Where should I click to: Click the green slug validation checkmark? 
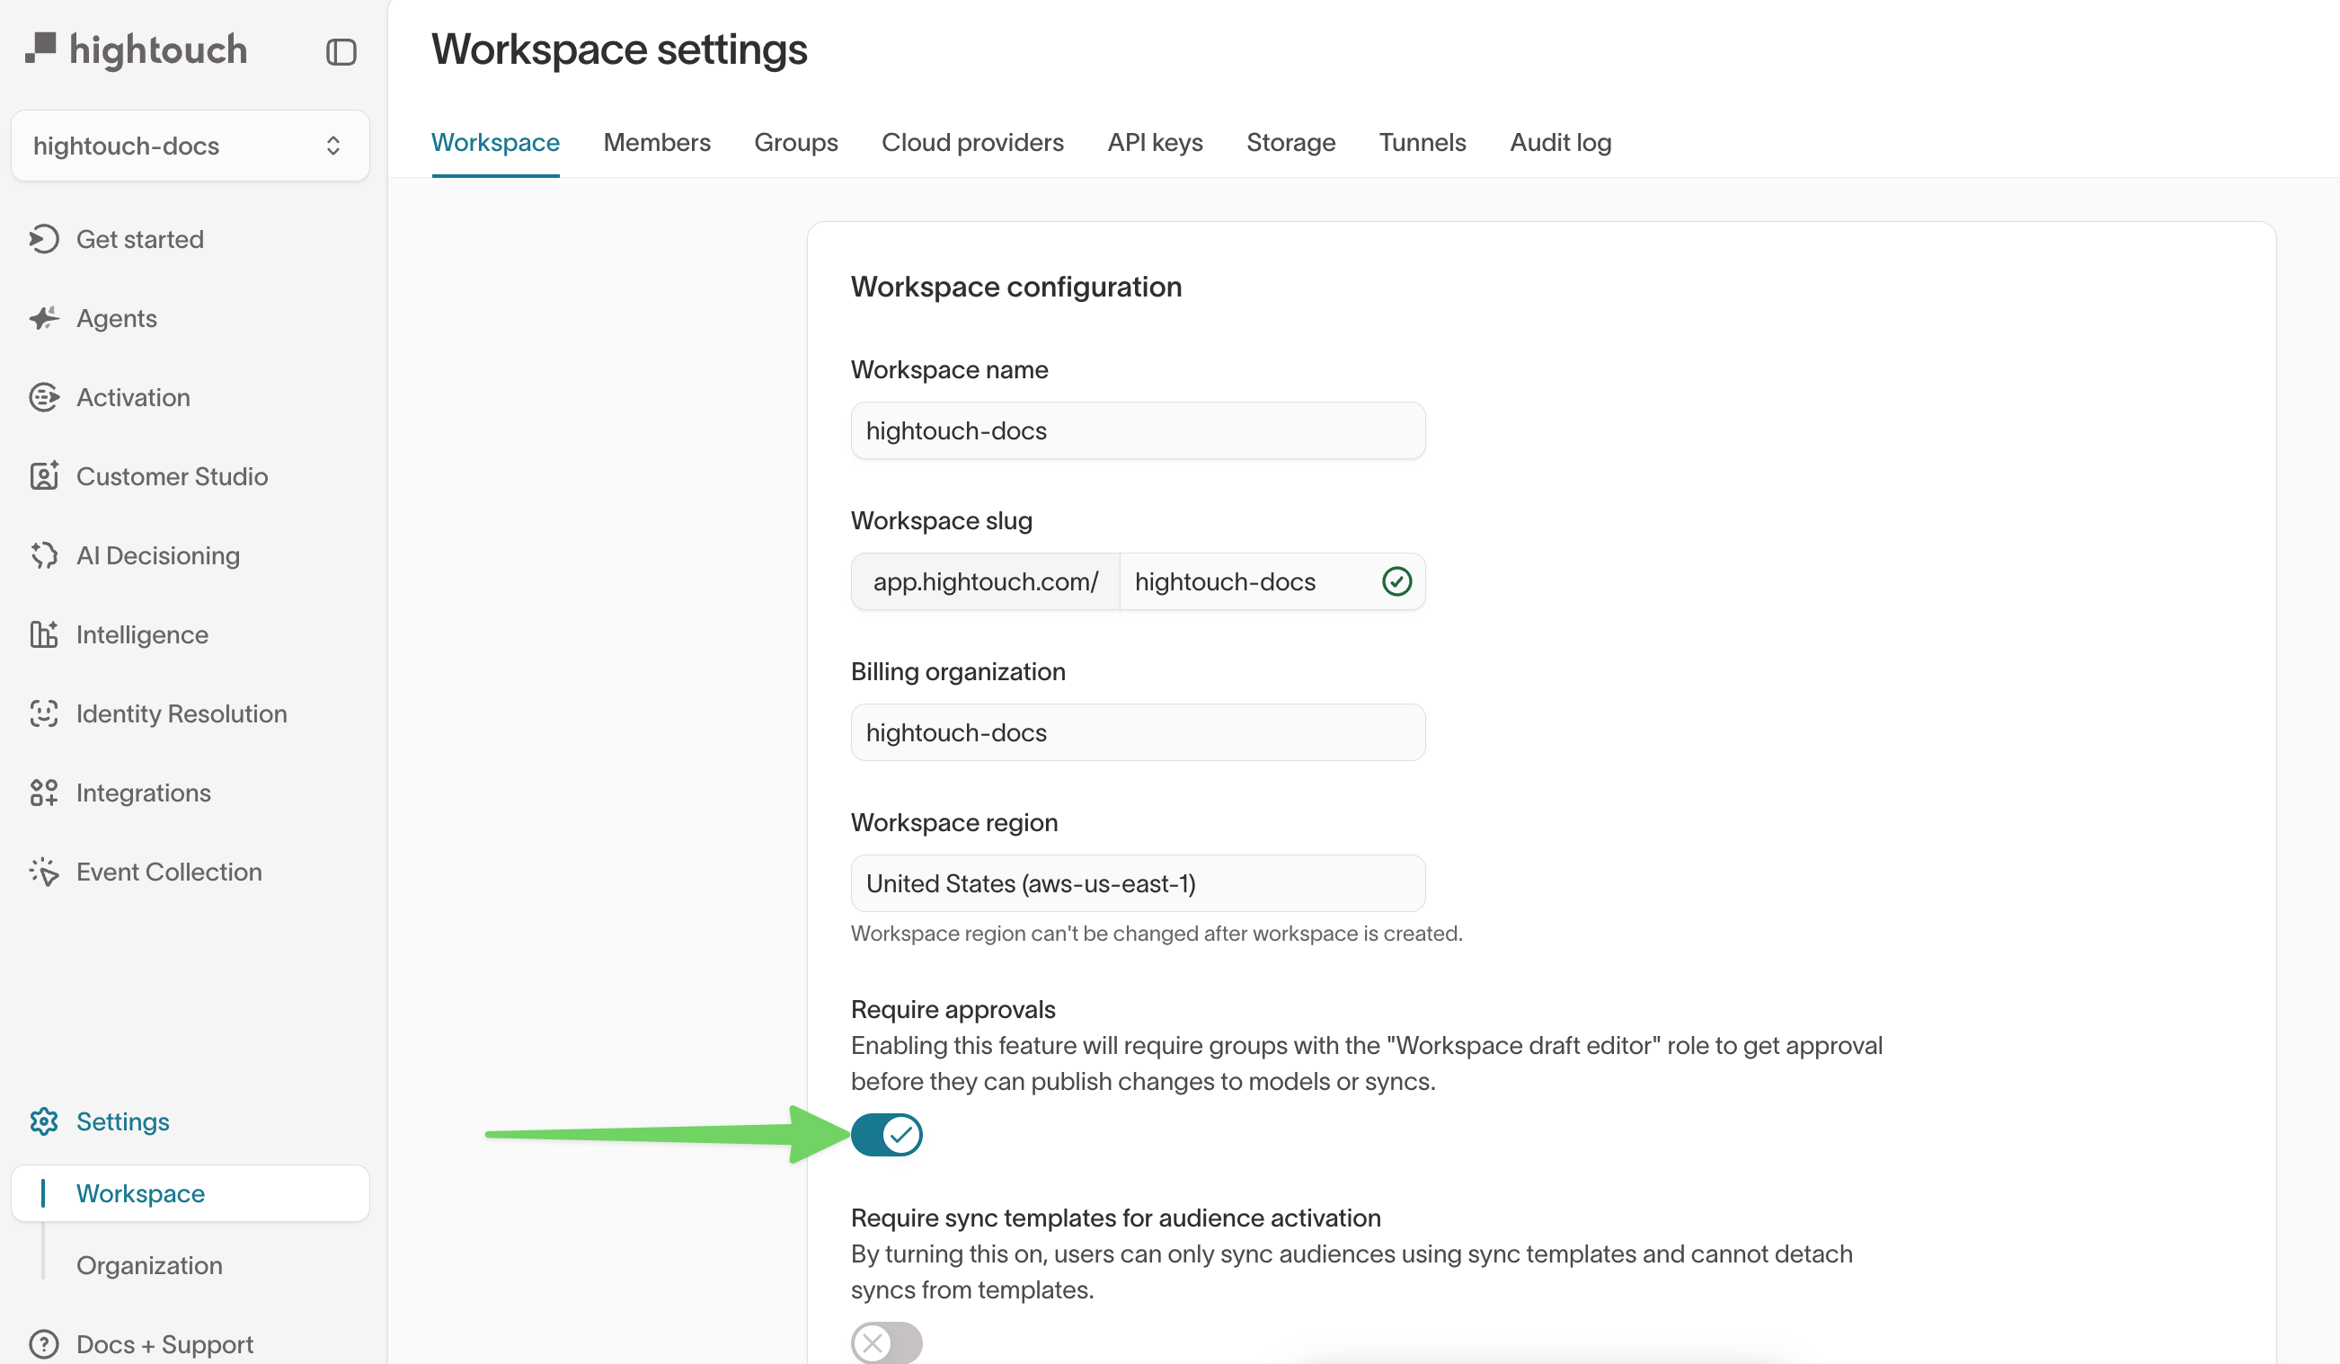coord(1396,581)
